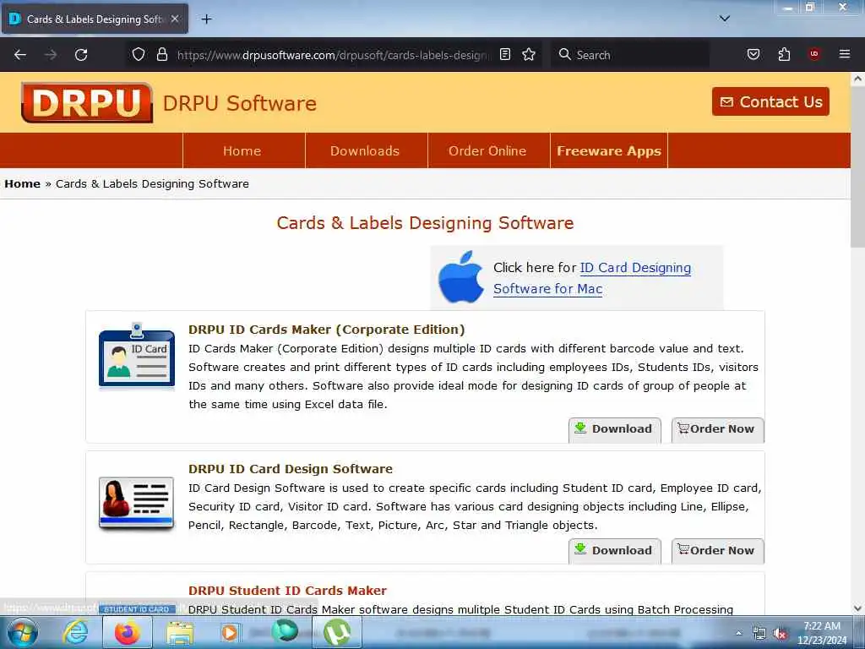Click the scrollbar down arrow

(x=857, y=608)
